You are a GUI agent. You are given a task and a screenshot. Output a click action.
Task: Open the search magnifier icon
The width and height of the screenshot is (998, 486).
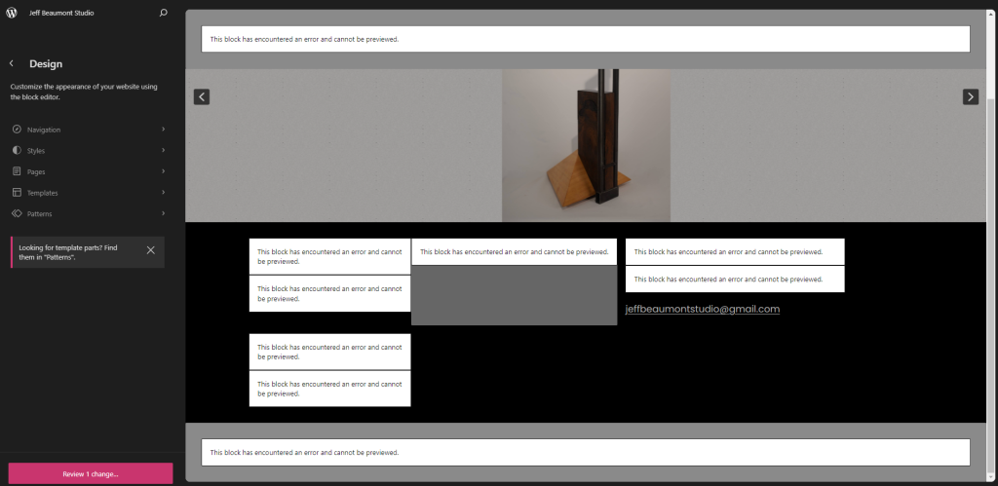[163, 13]
